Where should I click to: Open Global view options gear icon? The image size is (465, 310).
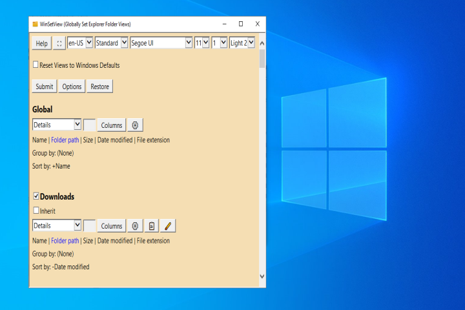[135, 125]
